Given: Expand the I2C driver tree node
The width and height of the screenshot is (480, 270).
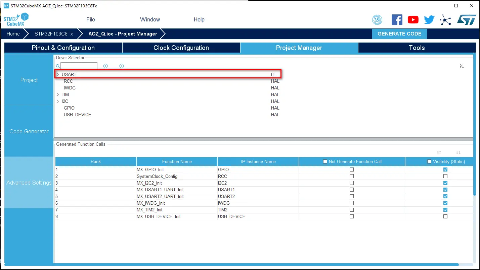Looking at the screenshot, I should click(58, 101).
